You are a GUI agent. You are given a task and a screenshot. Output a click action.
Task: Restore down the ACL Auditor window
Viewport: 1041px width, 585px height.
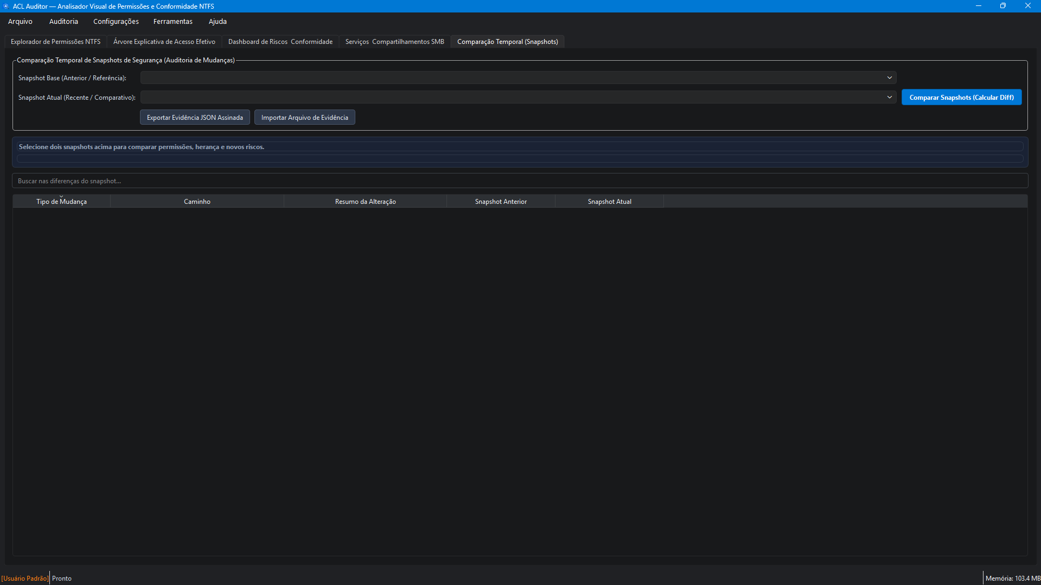[1003, 6]
